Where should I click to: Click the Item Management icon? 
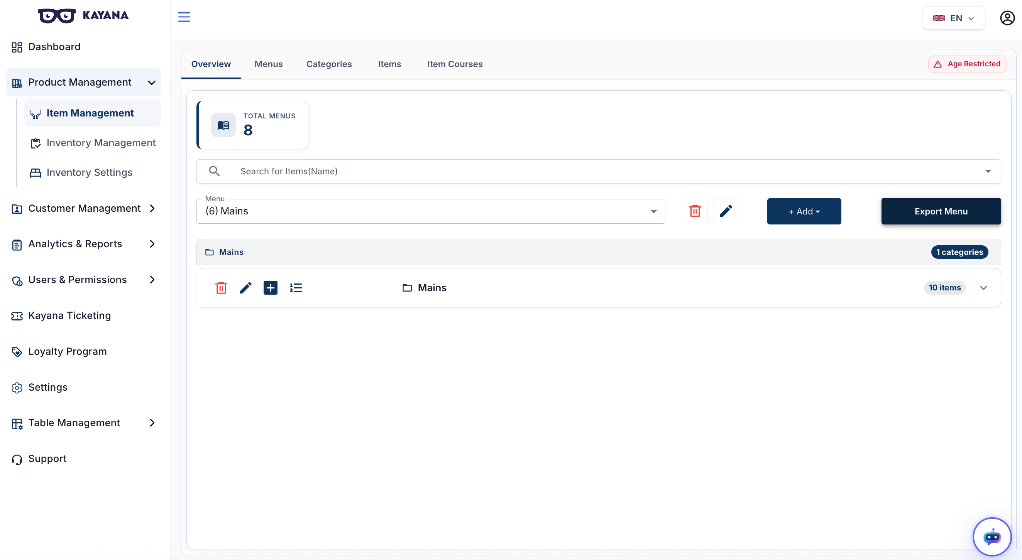pyautogui.click(x=35, y=114)
